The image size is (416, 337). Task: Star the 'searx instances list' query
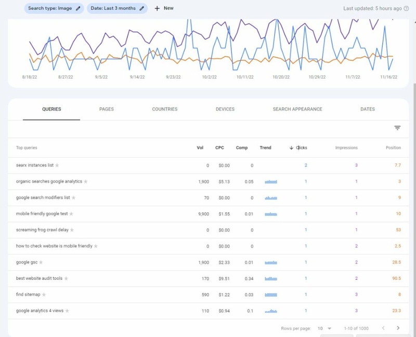click(x=57, y=165)
